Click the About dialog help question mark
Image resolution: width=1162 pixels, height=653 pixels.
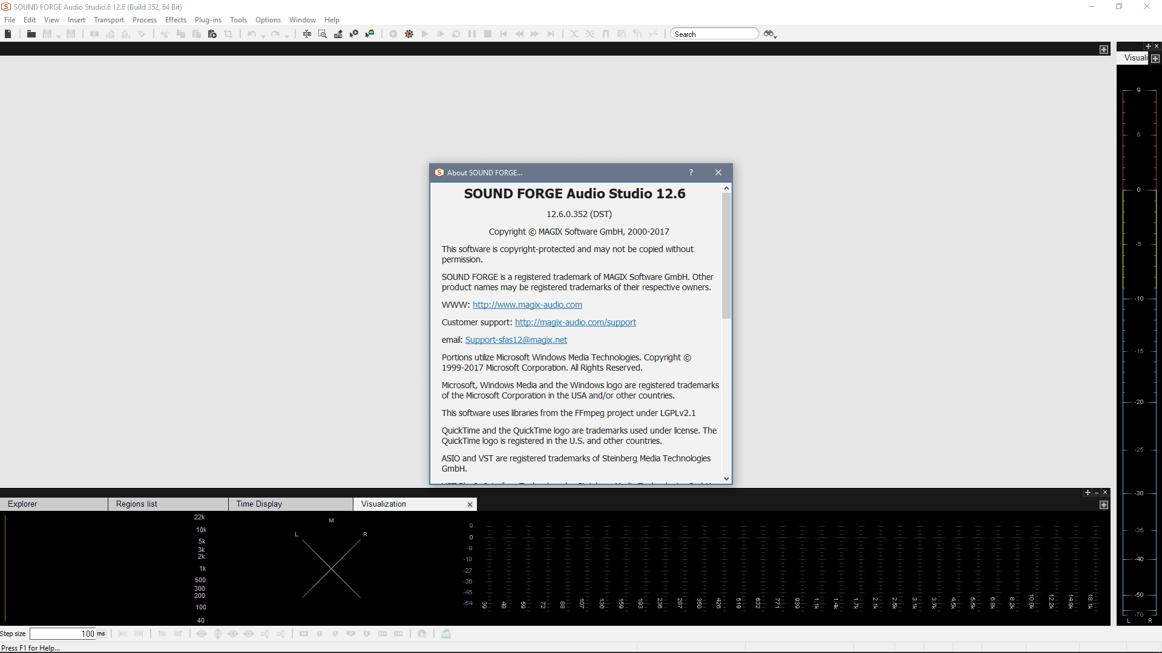click(x=691, y=172)
